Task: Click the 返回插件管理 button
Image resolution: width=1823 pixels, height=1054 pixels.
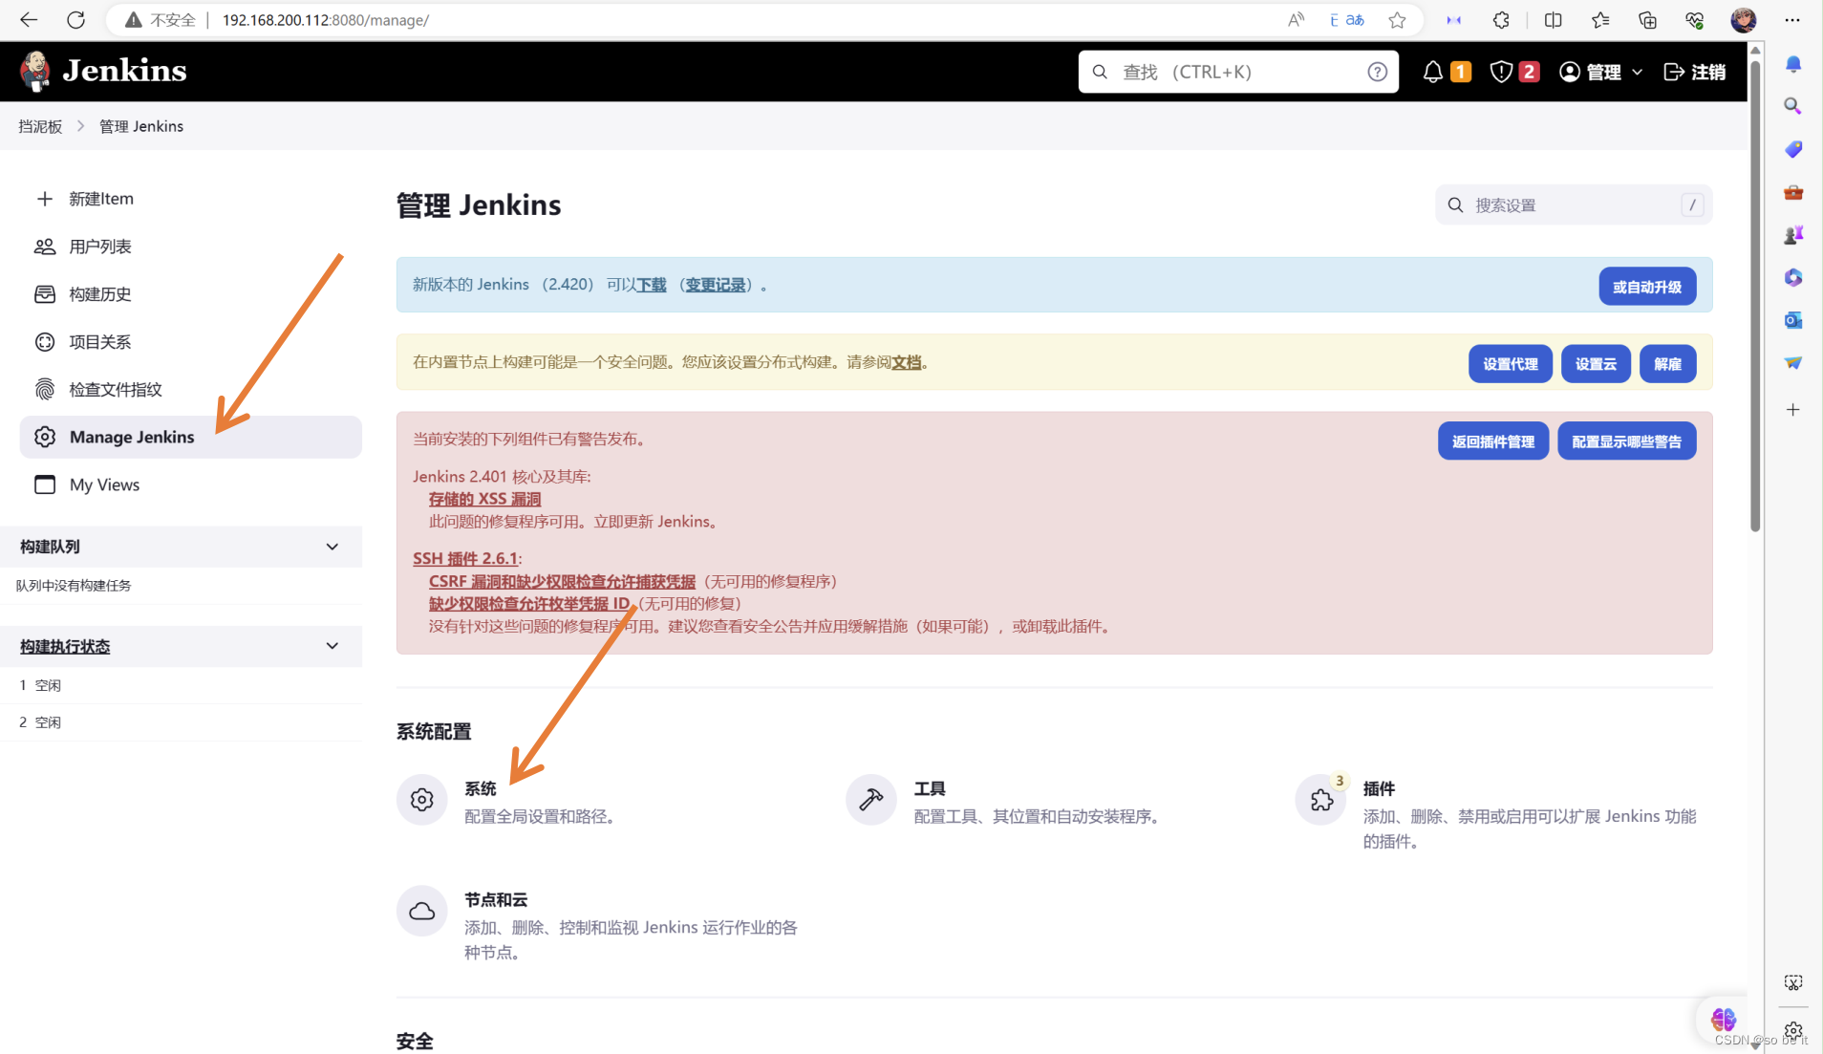Action: coord(1492,441)
